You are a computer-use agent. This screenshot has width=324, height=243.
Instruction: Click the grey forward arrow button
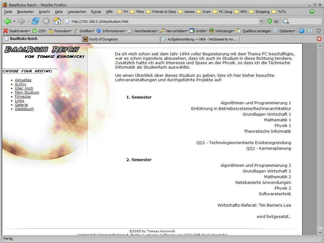click(x=21, y=21)
